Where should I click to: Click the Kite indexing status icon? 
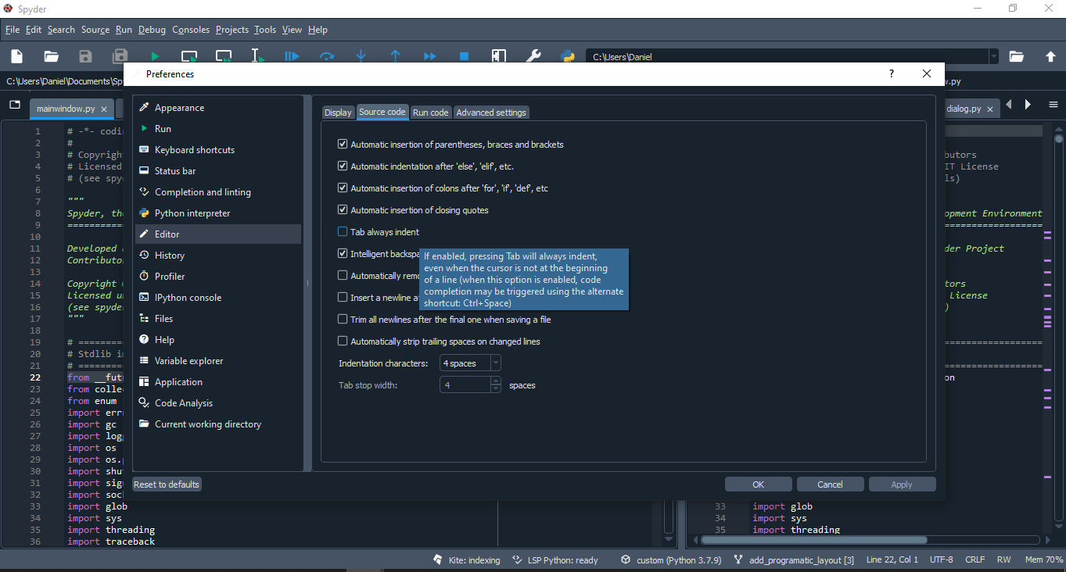point(437,559)
